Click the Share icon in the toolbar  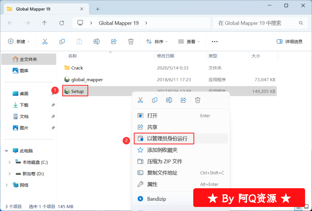(114, 42)
